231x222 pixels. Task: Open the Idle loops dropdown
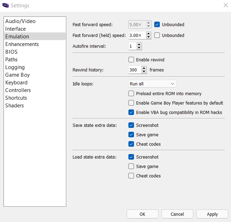coord(152,84)
